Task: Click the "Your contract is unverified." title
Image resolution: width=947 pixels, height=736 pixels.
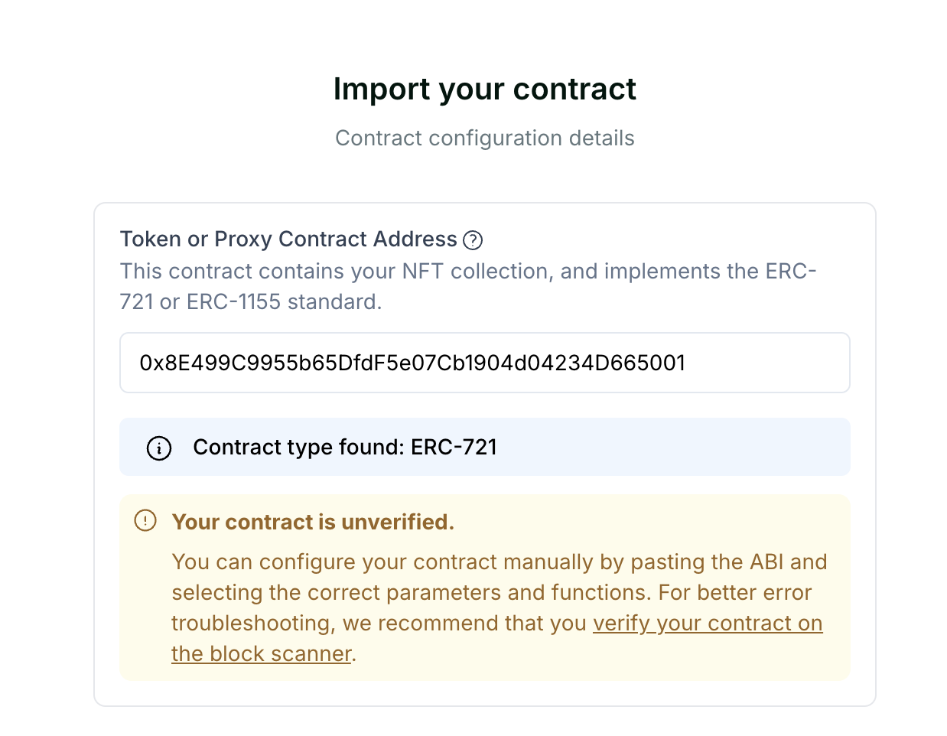Action: pyautogui.click(x=313, y=522)
